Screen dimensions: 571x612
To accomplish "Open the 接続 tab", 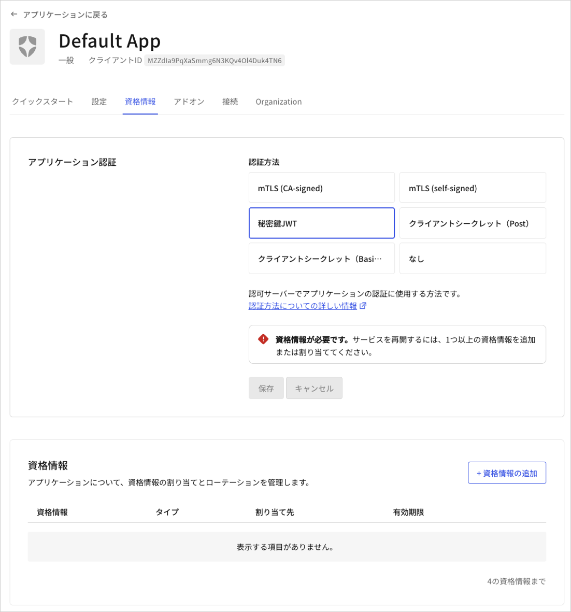I will [230, 102].
